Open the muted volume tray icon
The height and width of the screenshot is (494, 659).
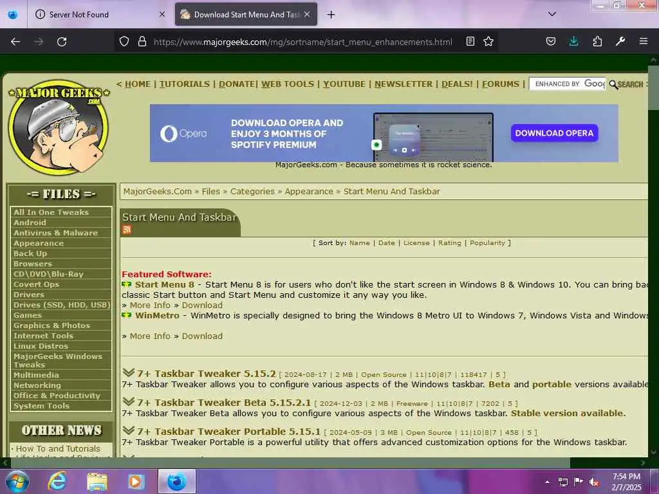[594, 482]
